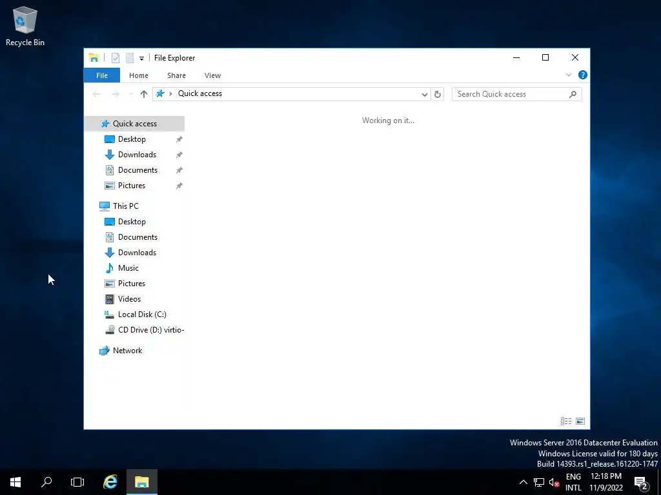Open the clock showing 12:18 PM
Image resolution: width=661 pixels, height=495 pixels.
click(x=606, y=482)
